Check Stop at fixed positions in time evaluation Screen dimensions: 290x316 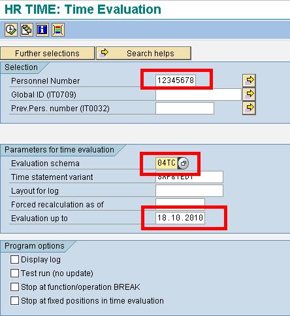(x=14, y=301)
